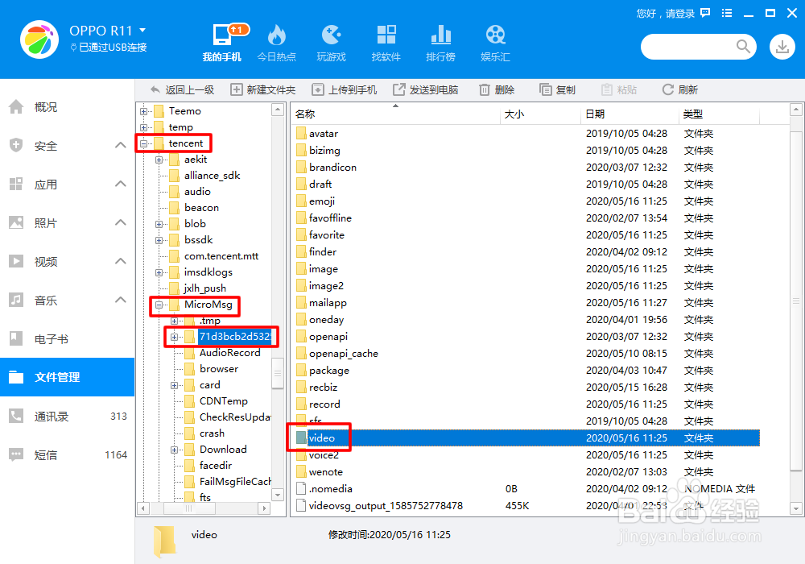Click the 请登录 login link
The image size is (805, 564).
tap(680, 14)
